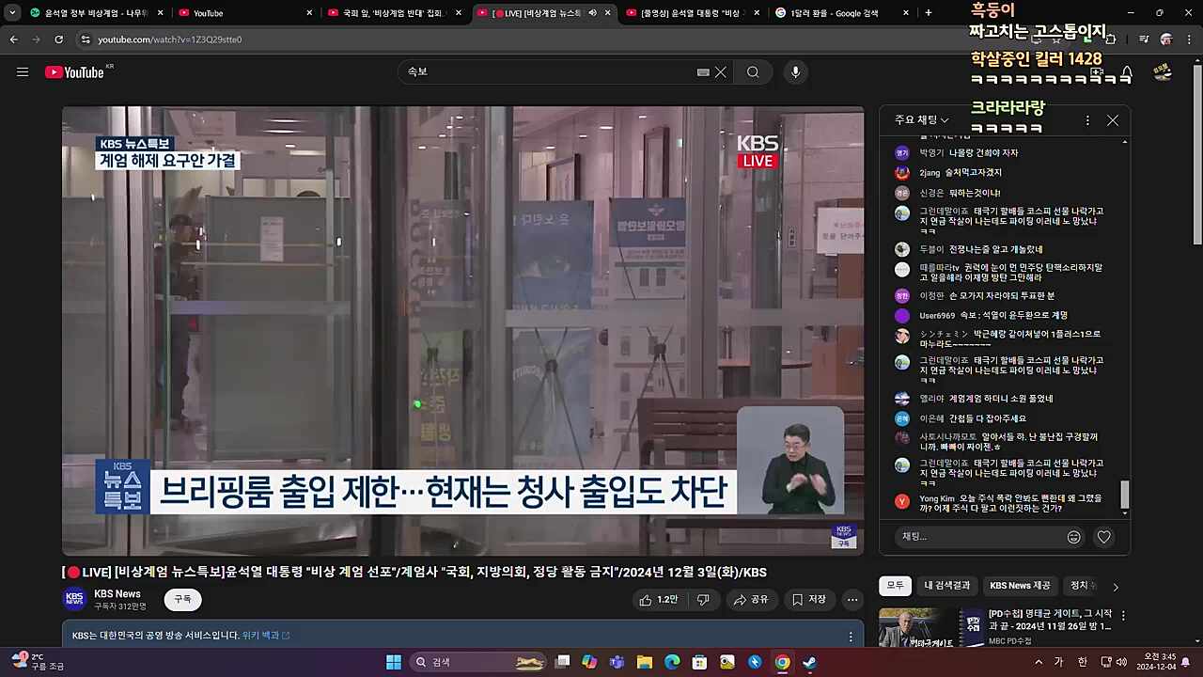Send a heart reaction in chat
Viewport: 1203px width, 677px height.
point(1104,537)
